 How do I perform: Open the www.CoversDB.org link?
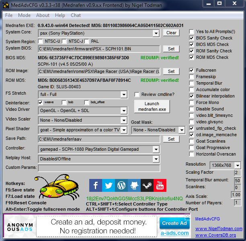(215, 235)
